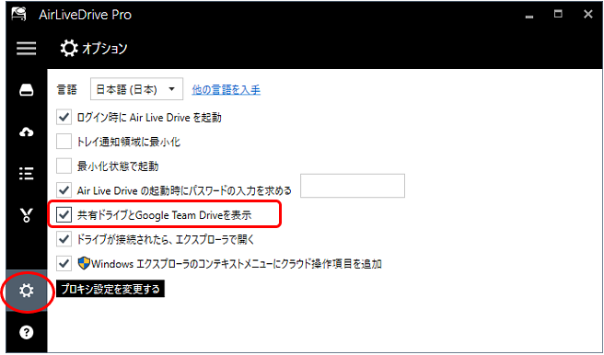Toggle ドライブが接続されたら、エクスプローラで開く checkbox
This screenshot has width=604, height=355.
(x=64, y=239)
